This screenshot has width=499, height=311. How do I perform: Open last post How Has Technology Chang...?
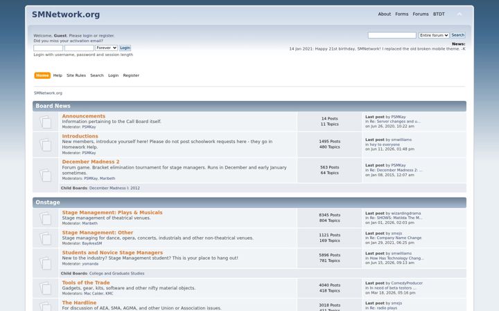pyautogui.click(x=397, y=258)
